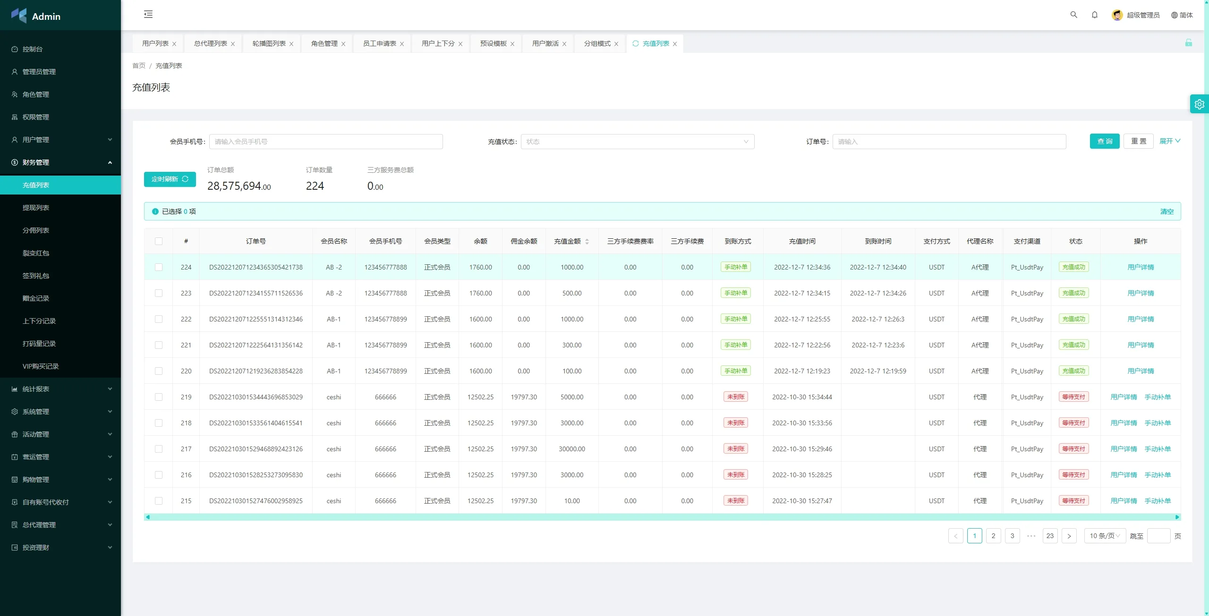Select all rows with header checkbox
The image size is (1209, 616).
(x=159, y=241)
